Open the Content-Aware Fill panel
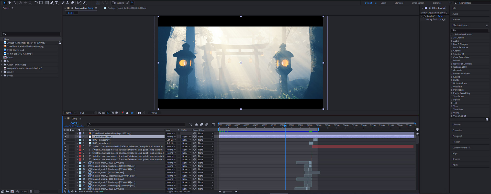The image size is (491, 194). pos(461,148)
